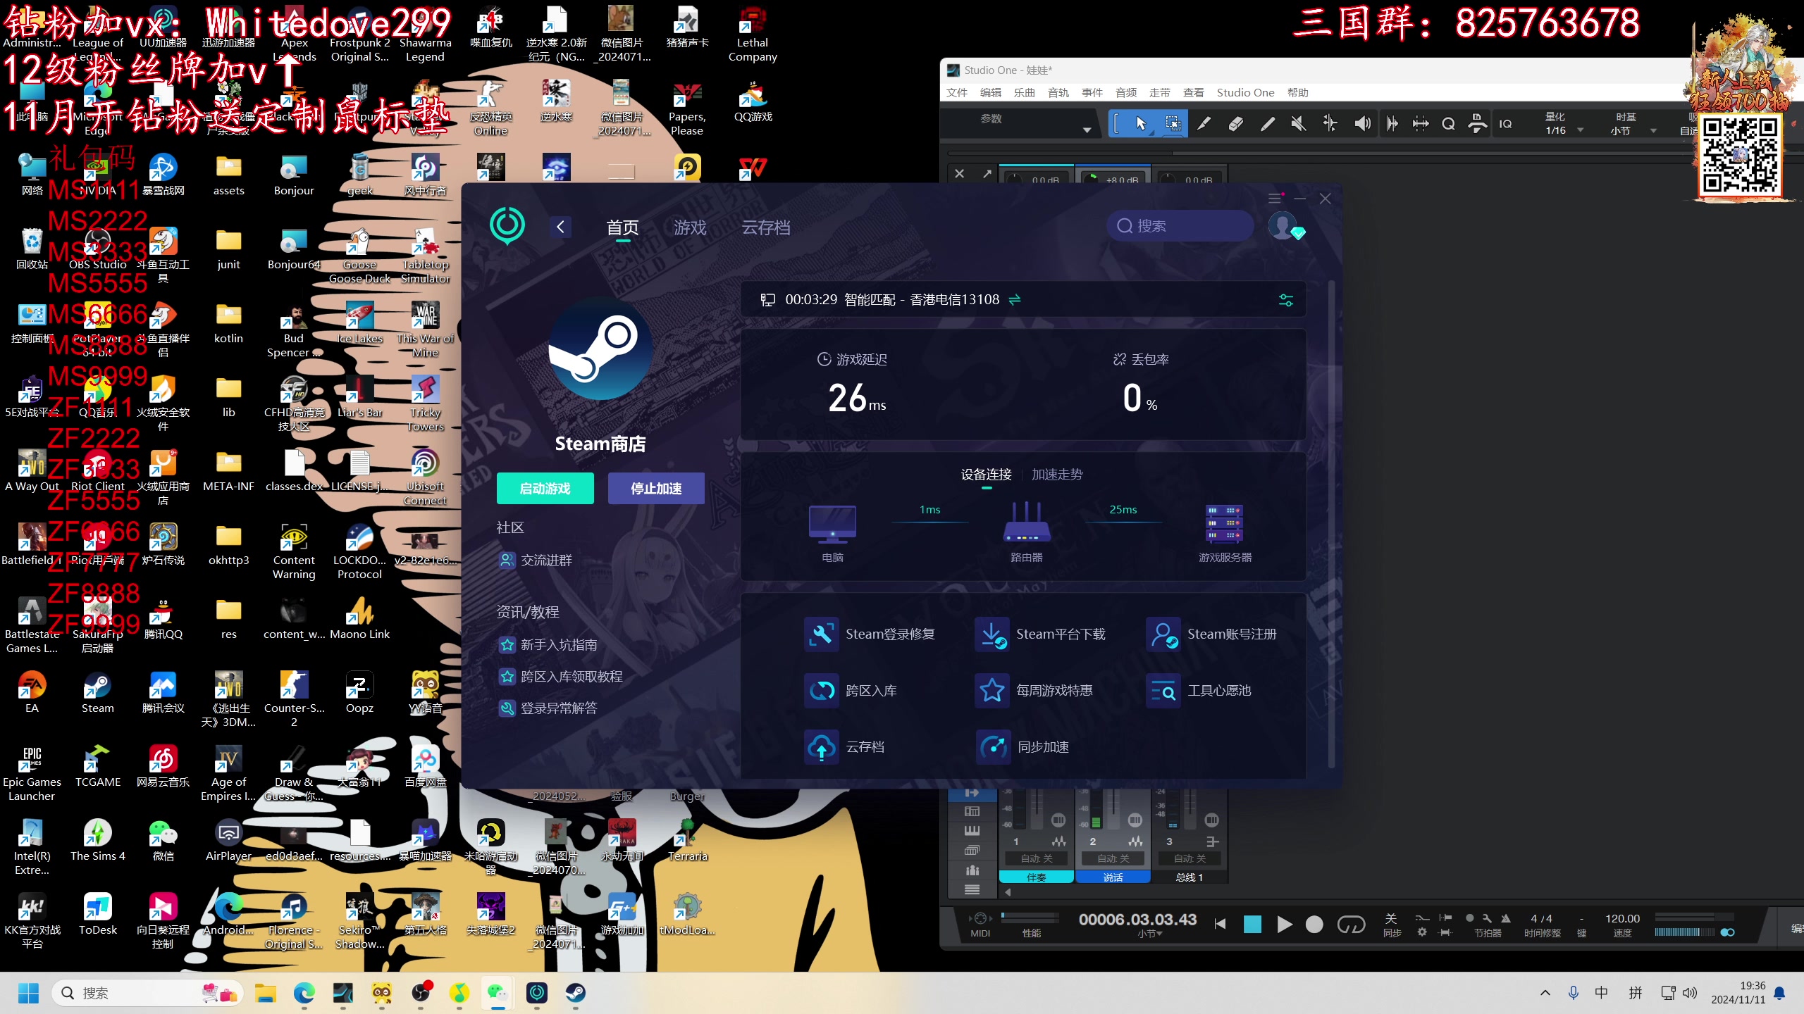Open the 交流进群 community link
This screenshot has width=1804, height=1014.
click(x=536, y=560)
